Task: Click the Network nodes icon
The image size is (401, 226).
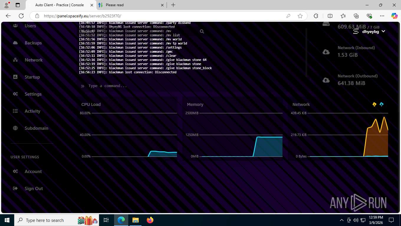Action: click(x=15, y=60)
